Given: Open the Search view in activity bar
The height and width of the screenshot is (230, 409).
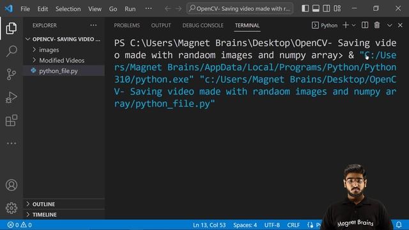Looking at the screenshot, I should pos(12,51).
